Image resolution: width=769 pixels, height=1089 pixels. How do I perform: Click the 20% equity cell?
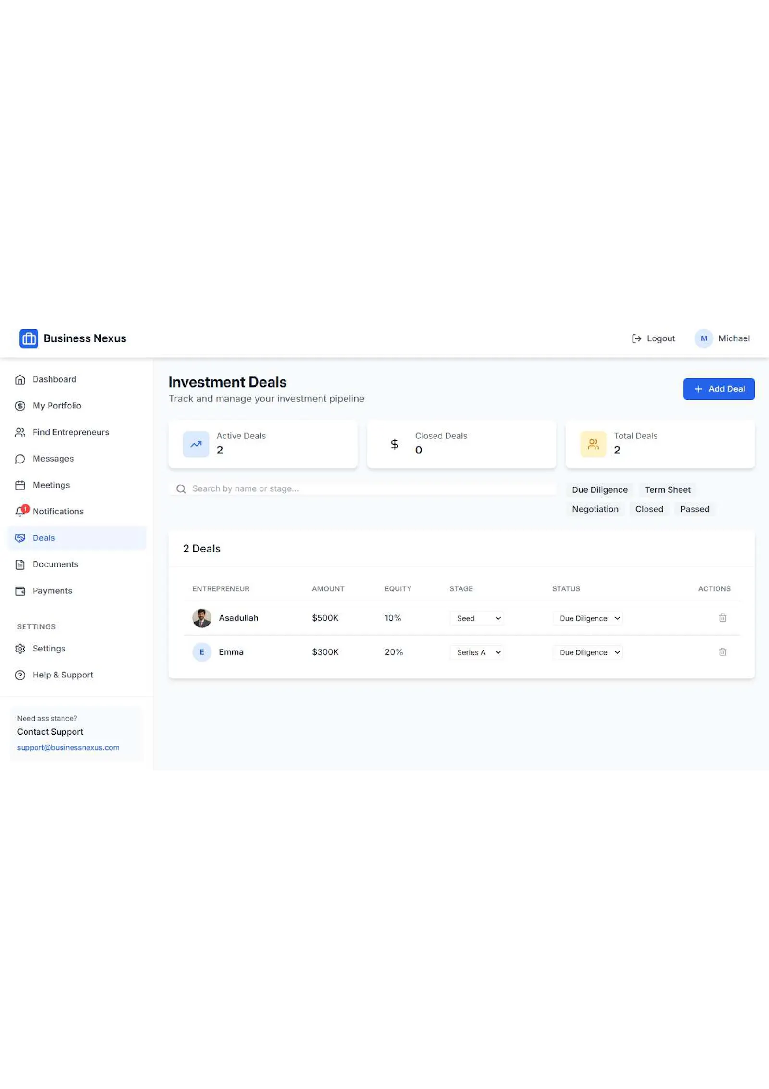click(x=394, y=652)
